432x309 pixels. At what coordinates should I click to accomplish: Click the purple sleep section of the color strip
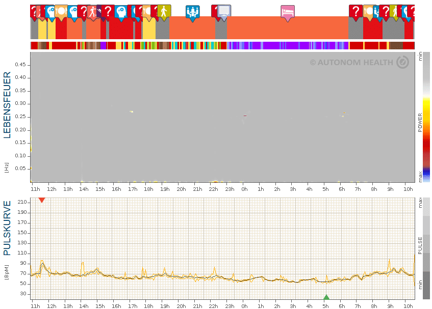tap(288, 45)
